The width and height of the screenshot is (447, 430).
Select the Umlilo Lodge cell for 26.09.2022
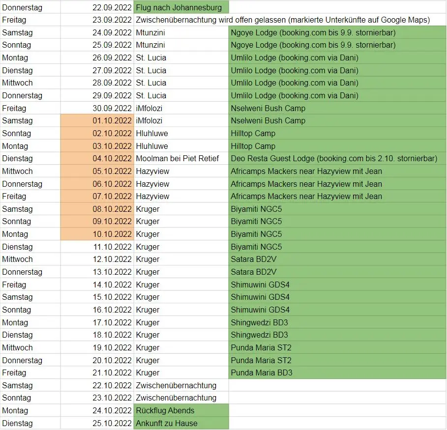tap(337, 57)
